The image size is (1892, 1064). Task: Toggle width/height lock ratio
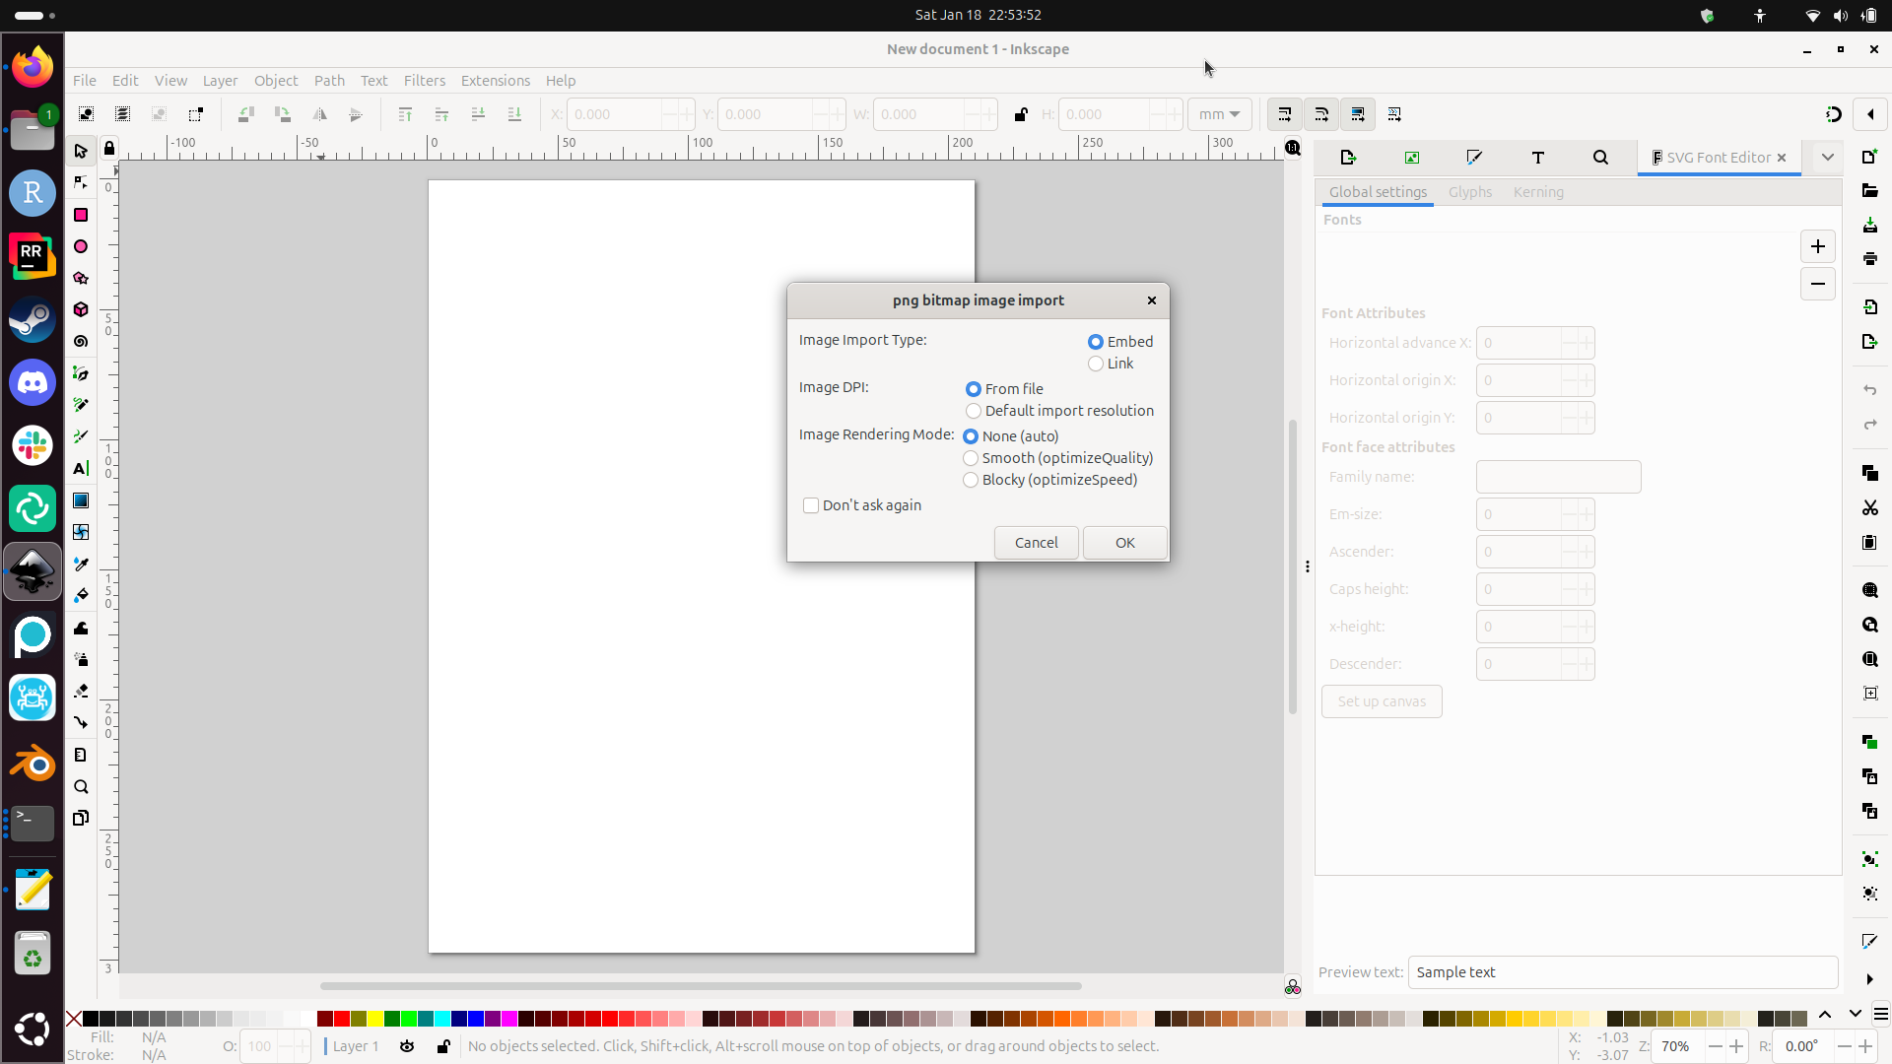pos(1021,114)
